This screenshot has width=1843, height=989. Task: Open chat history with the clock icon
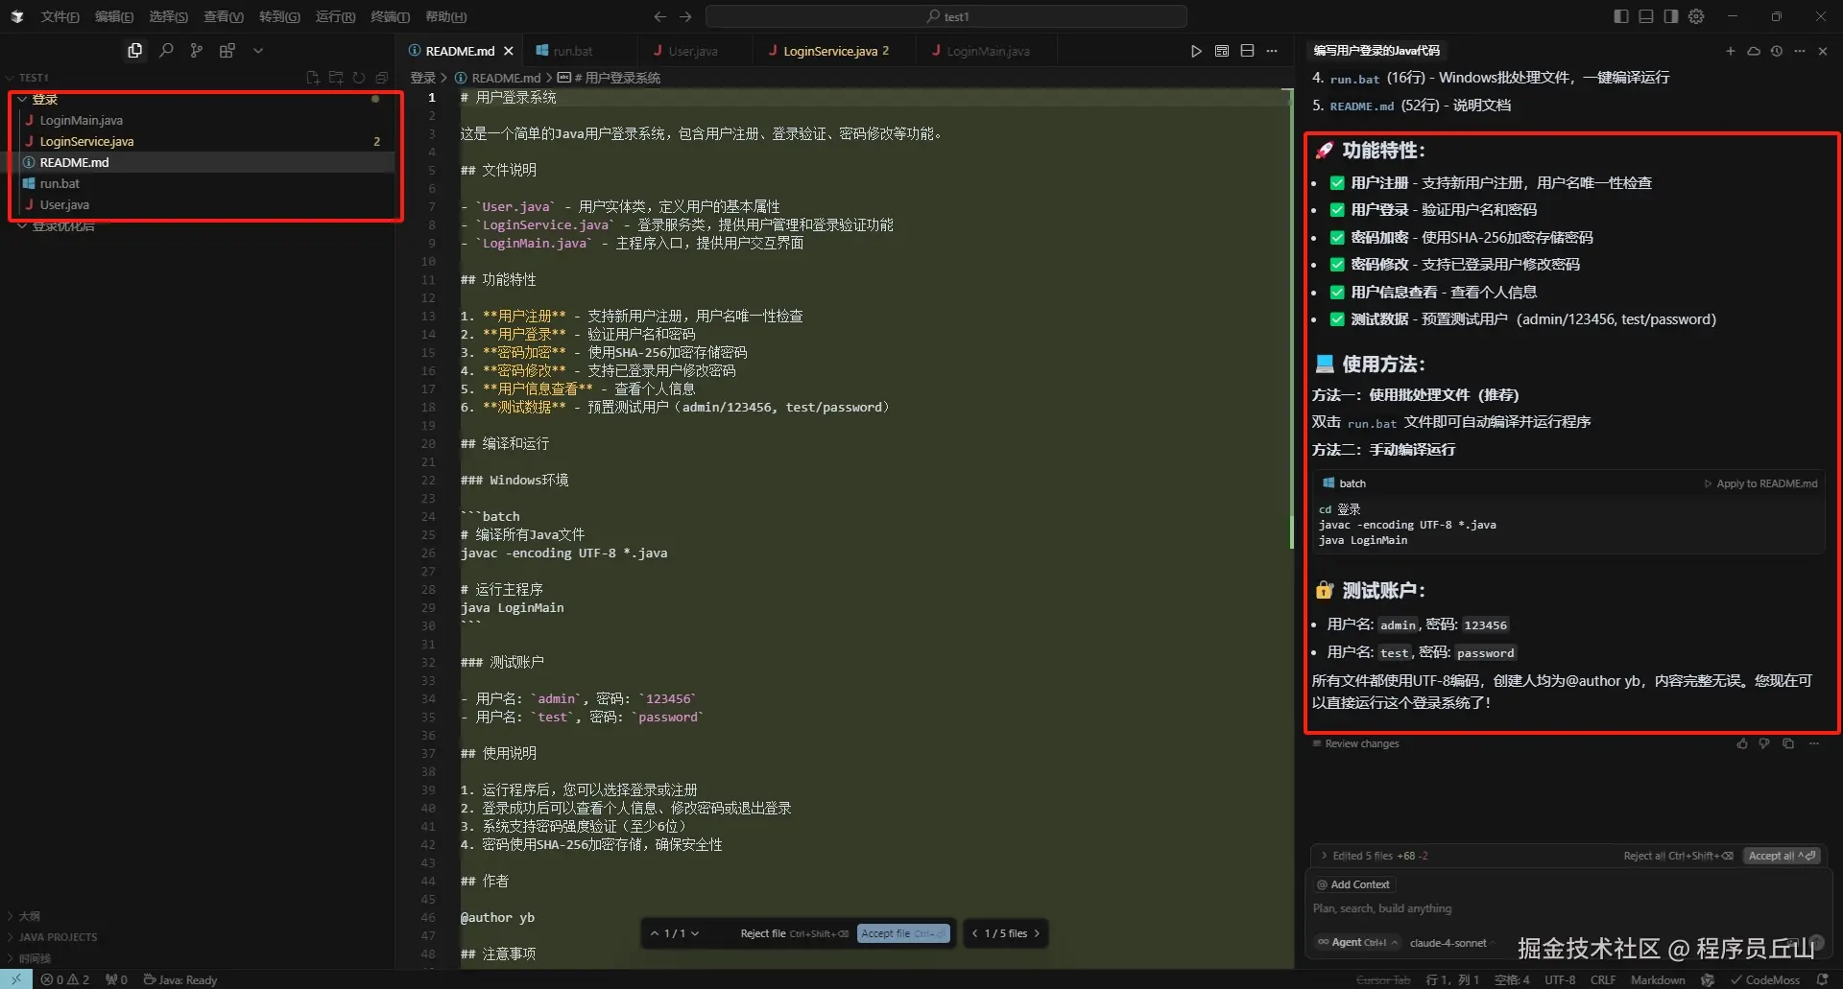tap(1777, 51)
